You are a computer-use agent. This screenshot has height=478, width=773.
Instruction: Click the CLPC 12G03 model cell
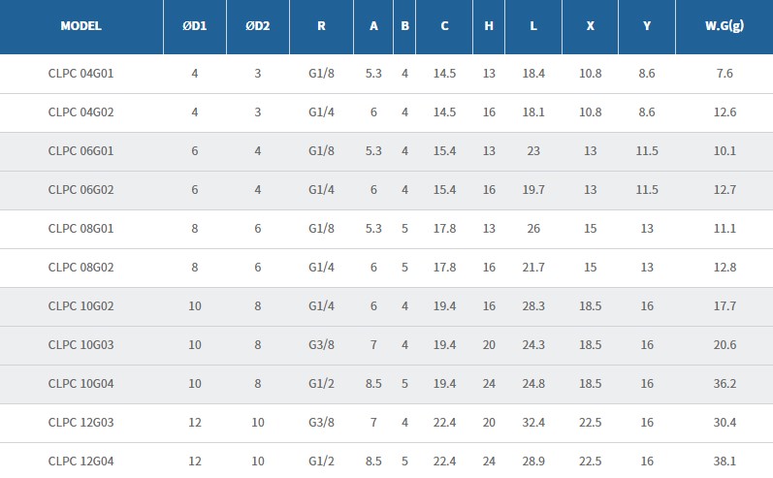[81, 423]
